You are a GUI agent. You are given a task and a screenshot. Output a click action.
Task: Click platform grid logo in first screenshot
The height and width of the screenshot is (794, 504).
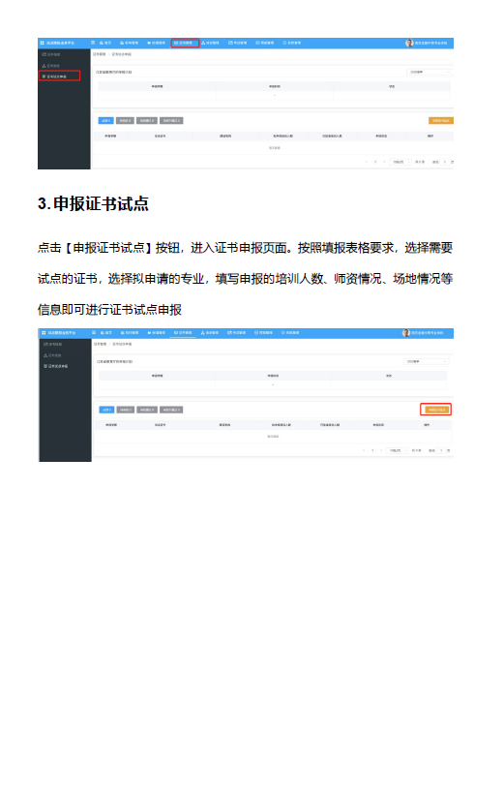pos(43,43)
